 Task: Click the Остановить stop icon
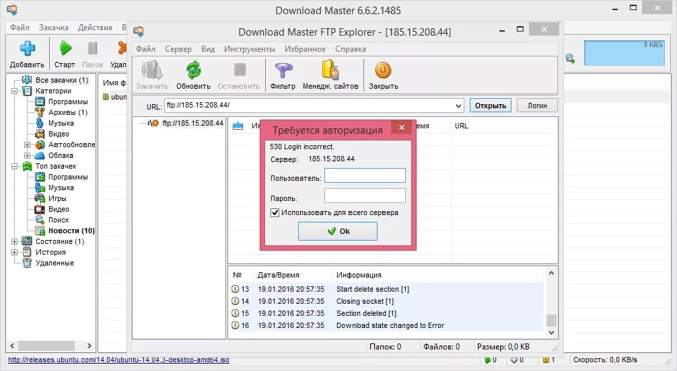240,69
